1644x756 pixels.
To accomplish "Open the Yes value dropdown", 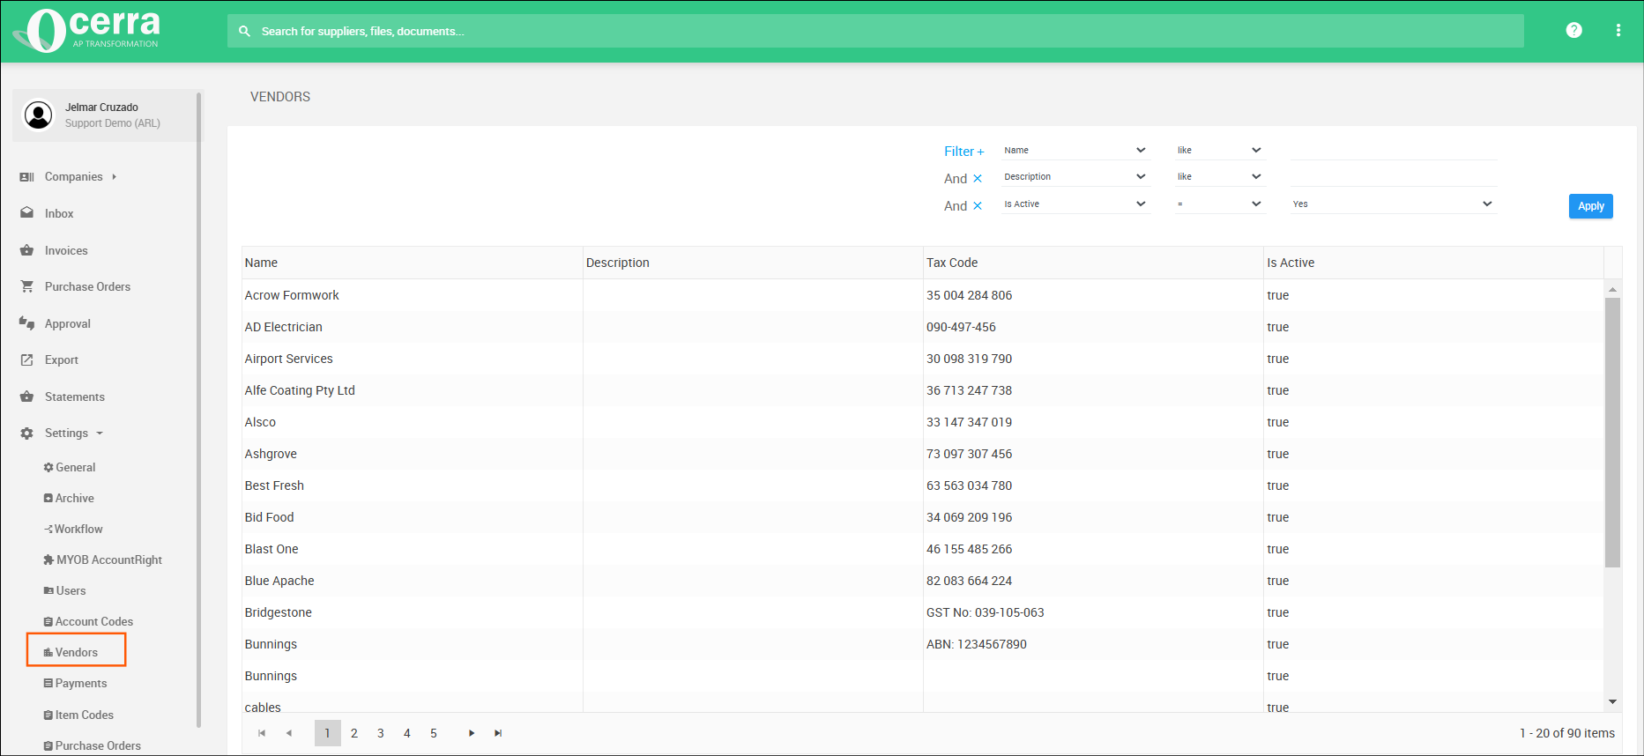I will pyautogui.click(x=1394, y=204).
